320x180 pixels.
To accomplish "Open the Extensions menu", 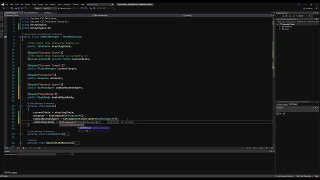I will tap(67, 4).
